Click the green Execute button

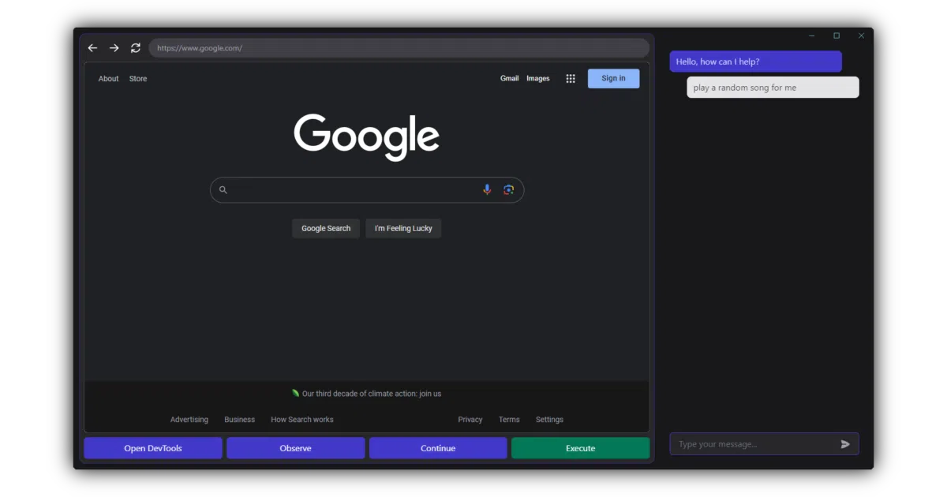click(581, 448)
